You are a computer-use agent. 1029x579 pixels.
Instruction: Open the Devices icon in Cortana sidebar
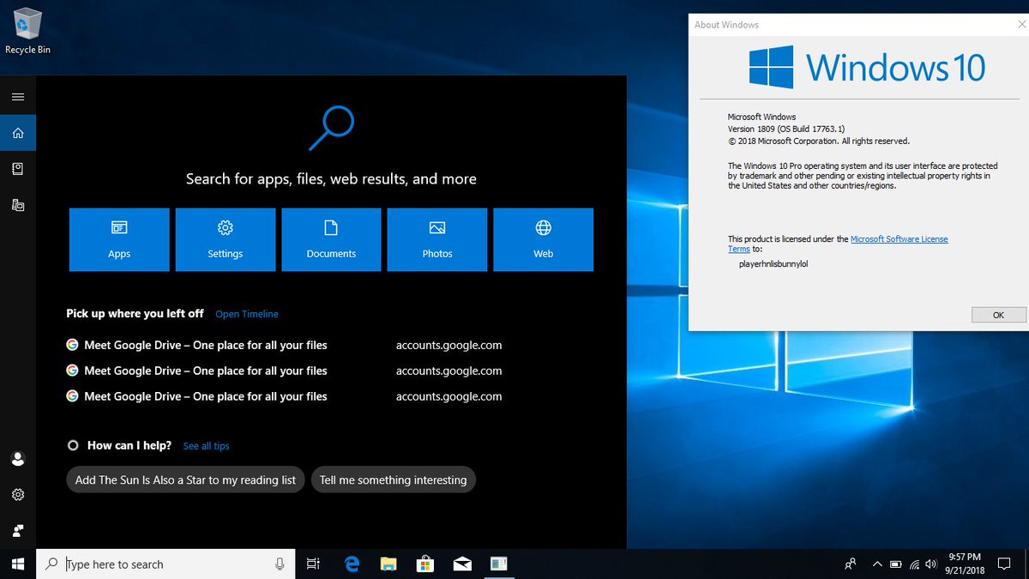click(18, 205)
